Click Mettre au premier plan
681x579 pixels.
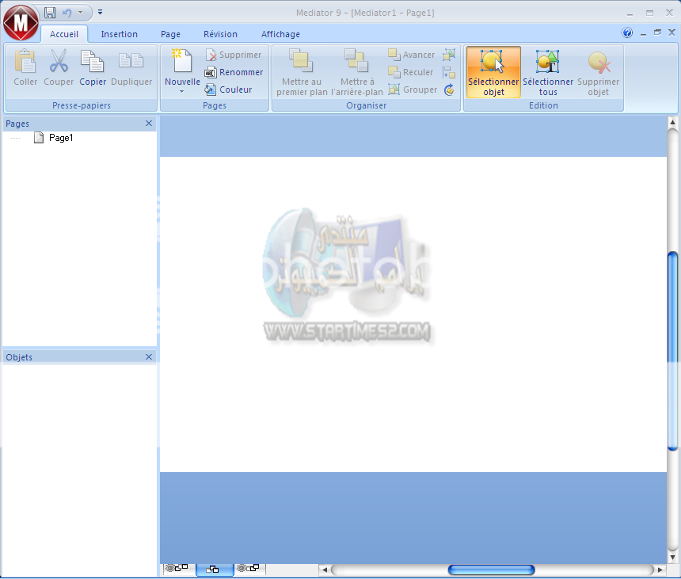(x=301, y=71)
